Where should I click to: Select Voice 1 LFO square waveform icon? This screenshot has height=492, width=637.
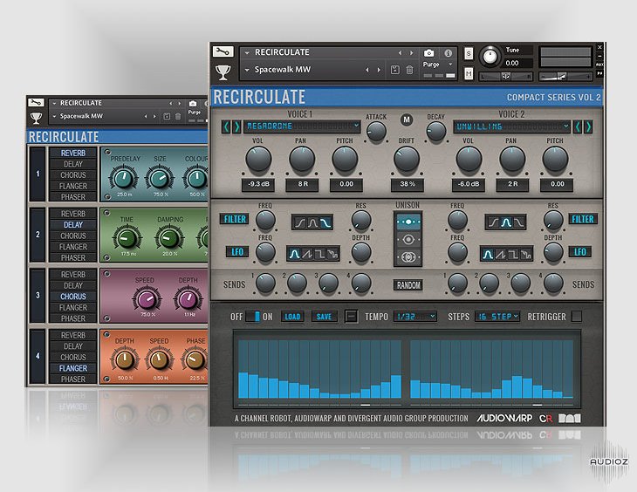pos(319,255)
